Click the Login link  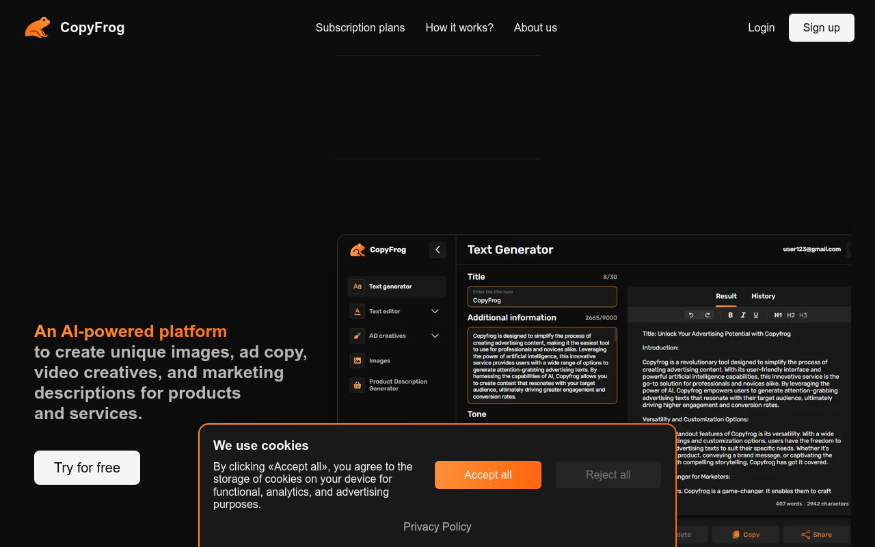click(762, 27)
